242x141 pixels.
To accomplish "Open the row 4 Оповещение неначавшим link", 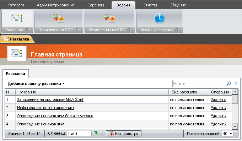I will [x=41, y=124].
